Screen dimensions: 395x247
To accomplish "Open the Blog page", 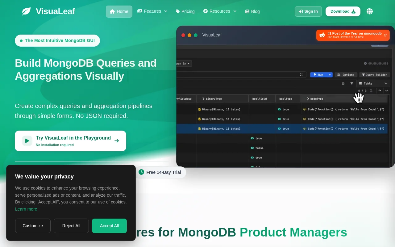I will pos(252,11).
